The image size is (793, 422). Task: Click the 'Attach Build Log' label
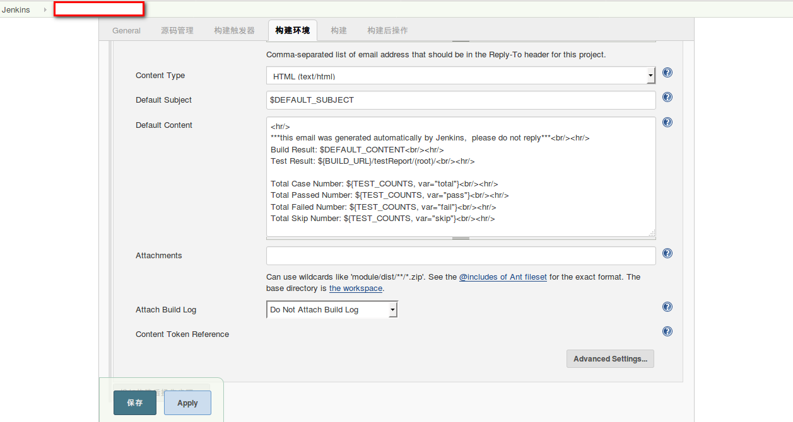(x=166, y=310)
